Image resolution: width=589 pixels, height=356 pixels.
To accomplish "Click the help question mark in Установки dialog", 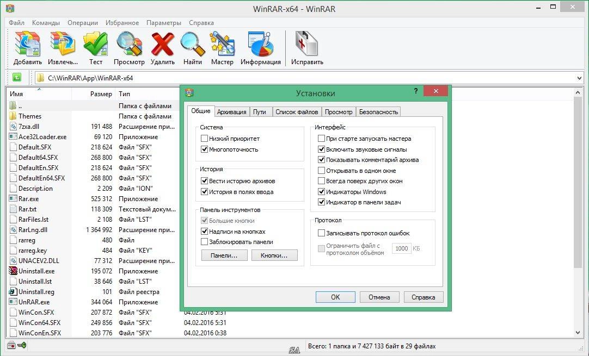I will (x=416, y=91).
